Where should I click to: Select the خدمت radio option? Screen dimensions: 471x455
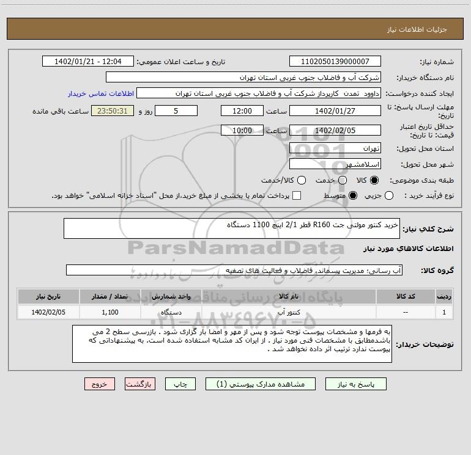(x=343, y=180)
